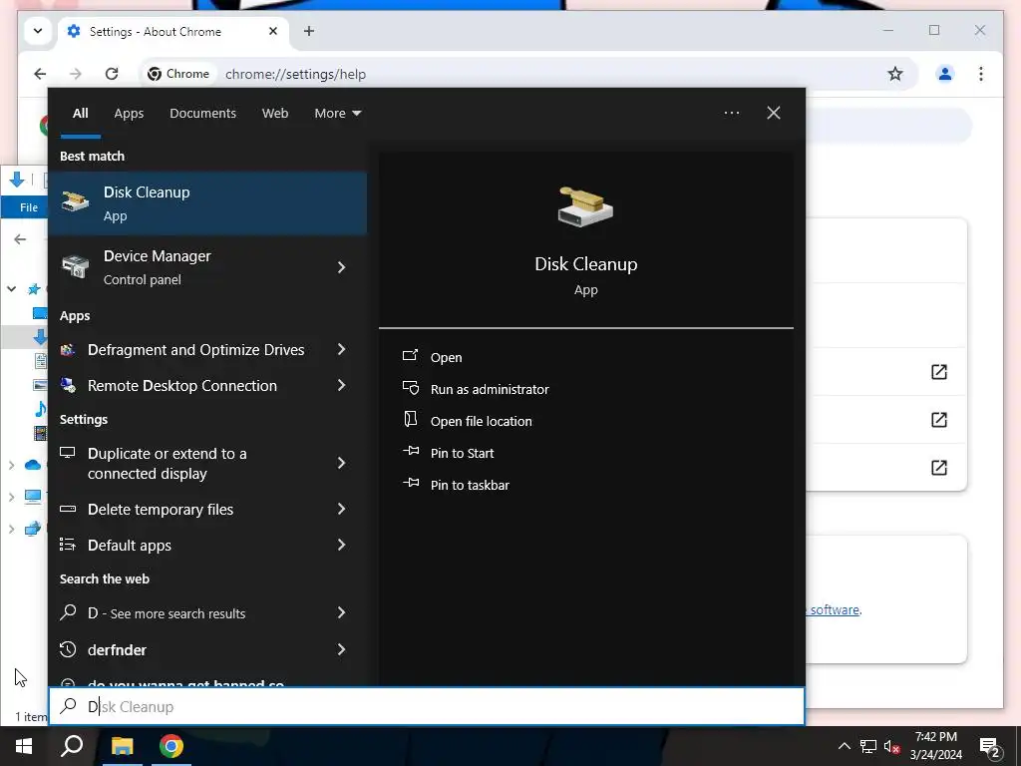Switch to the All search tab
Image resolution: width=1021 pixels, height=766 pixels.
(80, 113)
